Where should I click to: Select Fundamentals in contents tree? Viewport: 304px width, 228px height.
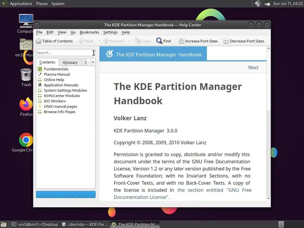click(56, 69)
